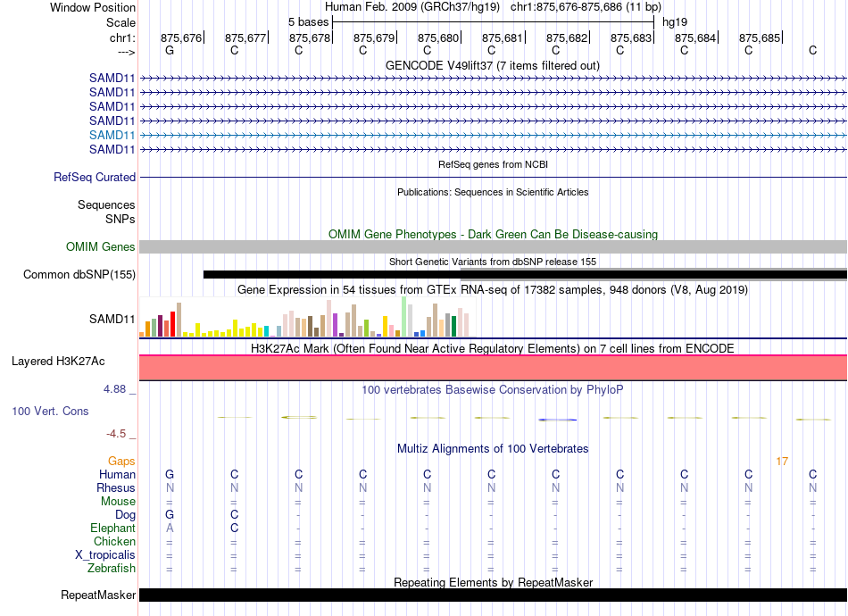The height and width of the screenshot is (616, 848).
Task: Open 'RefSeq genes from NCBI' track title
Action: point(493,164)
